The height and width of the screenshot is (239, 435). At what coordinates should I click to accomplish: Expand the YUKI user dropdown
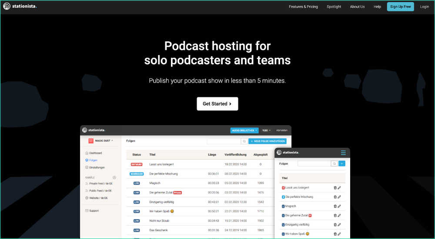click(x=266, y=130)
